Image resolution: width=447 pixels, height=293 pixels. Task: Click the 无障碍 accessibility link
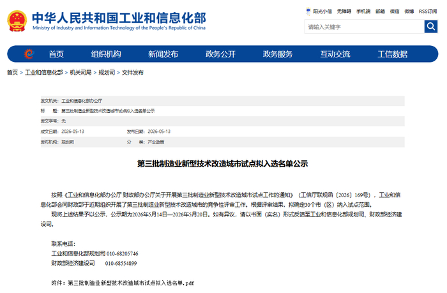(344, 11)
